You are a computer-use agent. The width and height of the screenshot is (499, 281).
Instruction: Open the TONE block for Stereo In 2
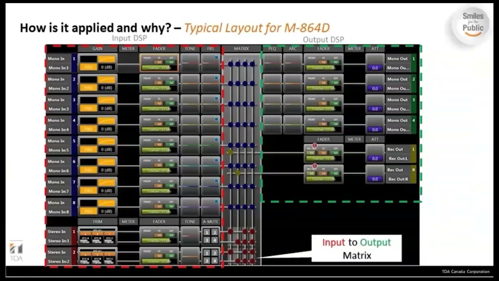pyautogui.click(x=190, y=256)
